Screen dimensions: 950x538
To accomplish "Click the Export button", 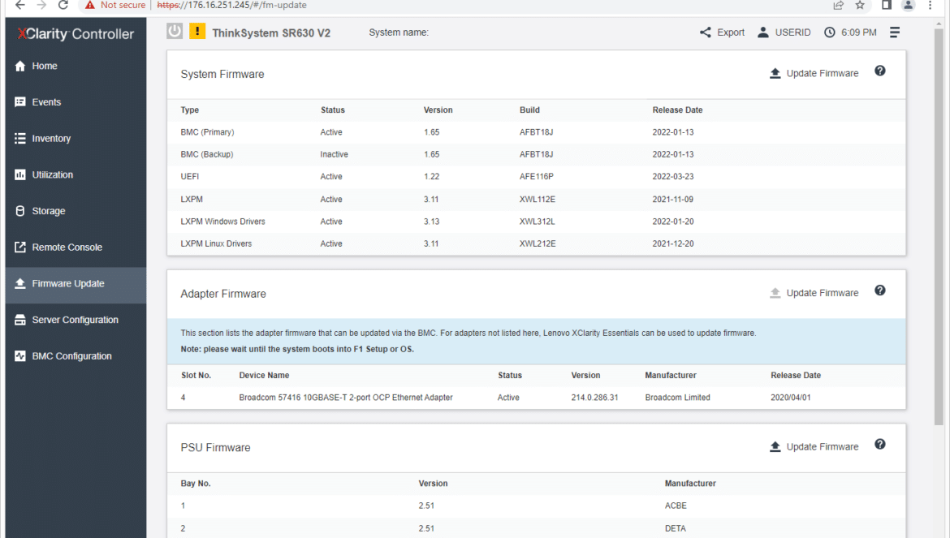I will 722,32.
